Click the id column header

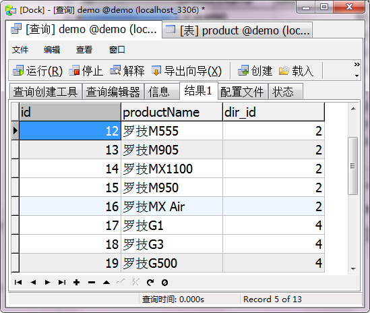pyautogui.click(x=70, y=112)
